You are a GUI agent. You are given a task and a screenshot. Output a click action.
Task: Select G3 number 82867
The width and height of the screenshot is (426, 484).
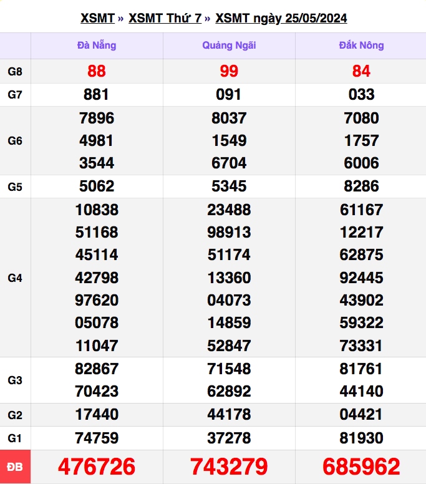coord(97,369)
